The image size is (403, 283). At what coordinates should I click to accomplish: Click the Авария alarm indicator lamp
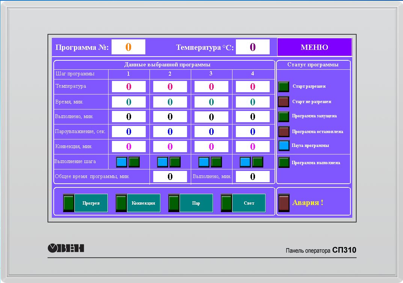pyautogui.click(x=284, y=203)
